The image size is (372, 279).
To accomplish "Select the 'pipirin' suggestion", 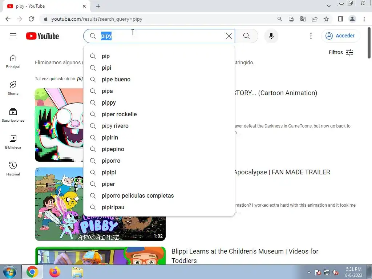I will coord(159,138).
